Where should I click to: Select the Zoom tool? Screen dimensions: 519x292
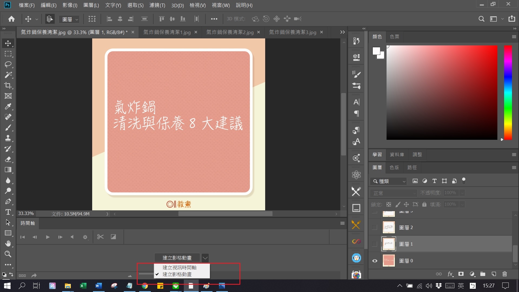[8, 254]
